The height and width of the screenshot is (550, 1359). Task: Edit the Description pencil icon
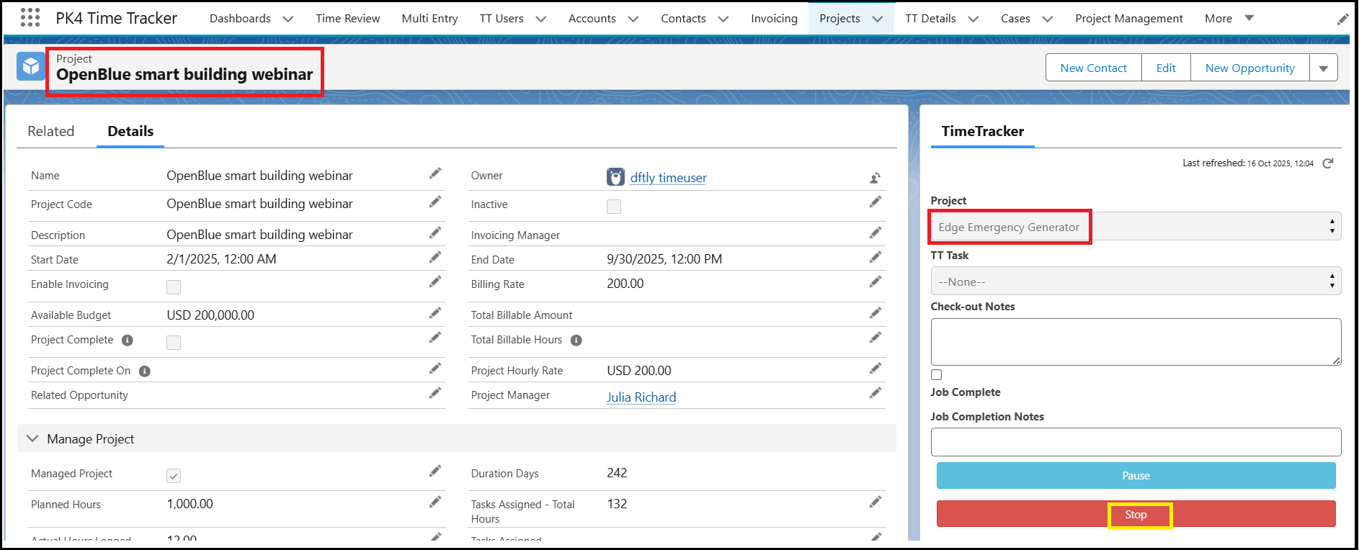pos(435,233)
